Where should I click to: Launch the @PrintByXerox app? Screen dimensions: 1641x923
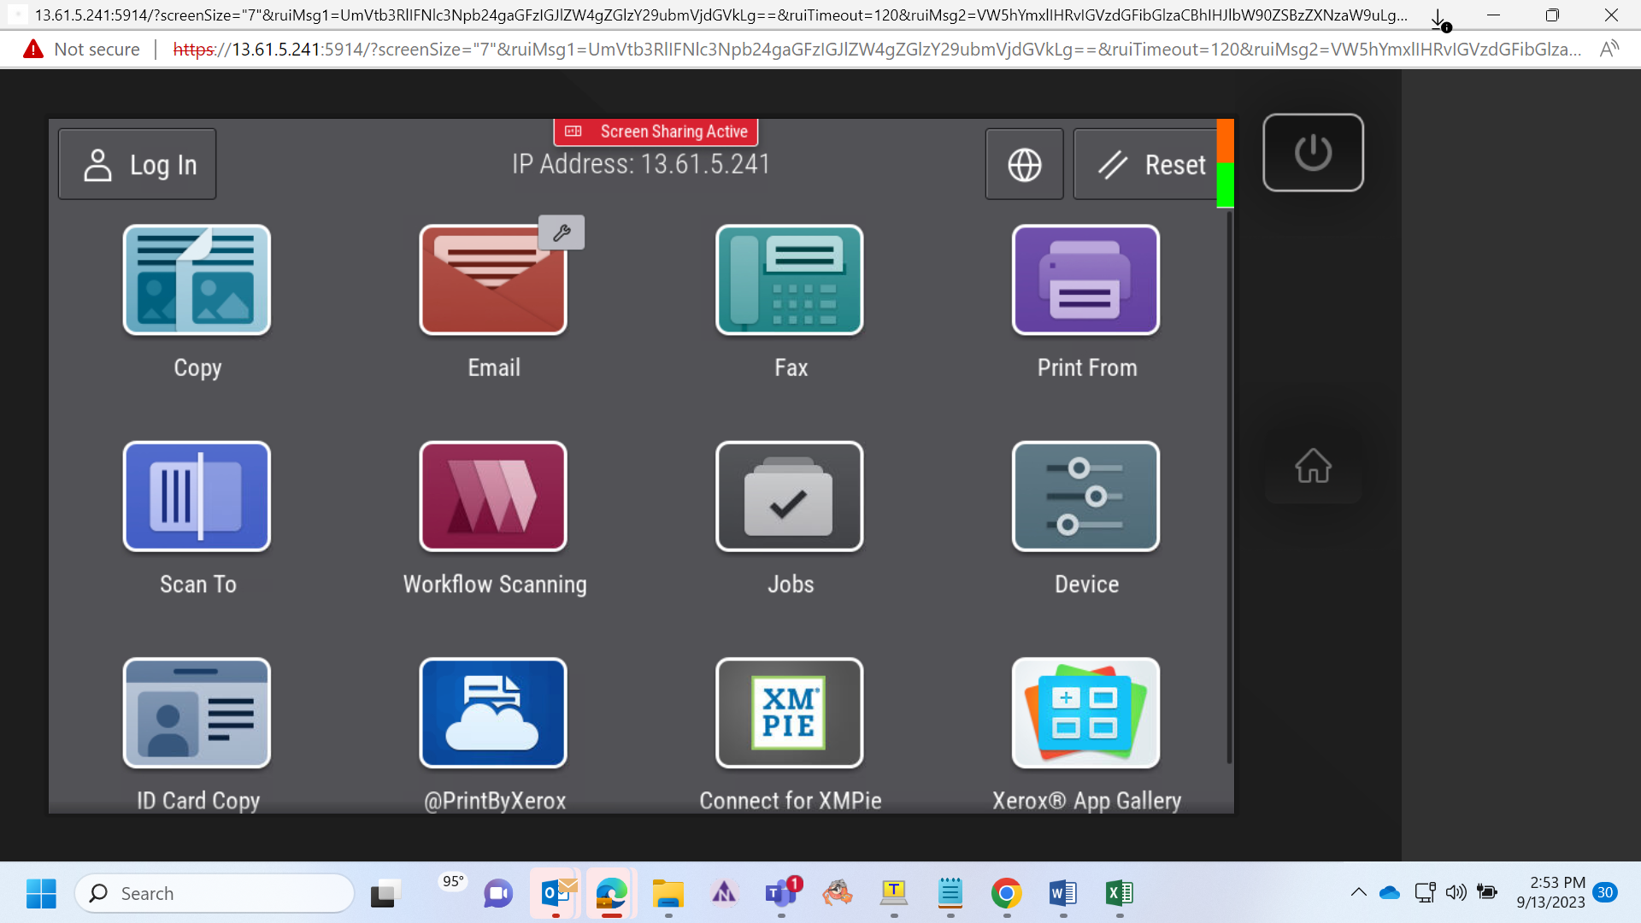tap(493, 713)
